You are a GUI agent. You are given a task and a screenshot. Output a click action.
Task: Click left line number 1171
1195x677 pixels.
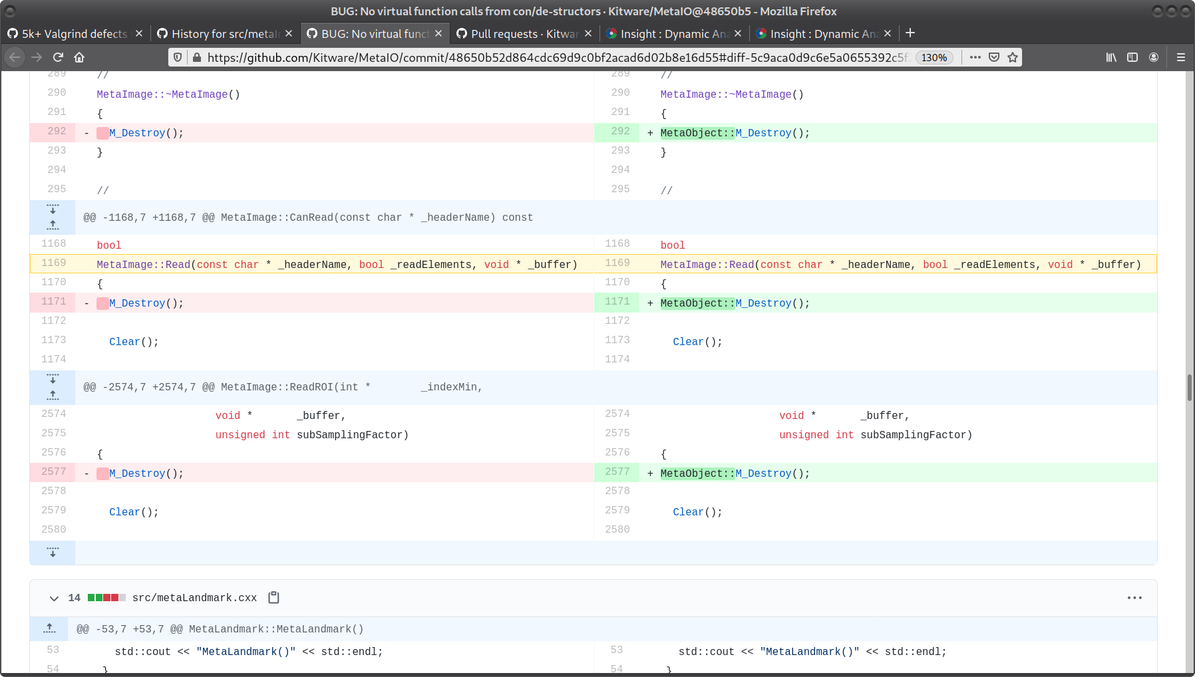coord(53,302)
